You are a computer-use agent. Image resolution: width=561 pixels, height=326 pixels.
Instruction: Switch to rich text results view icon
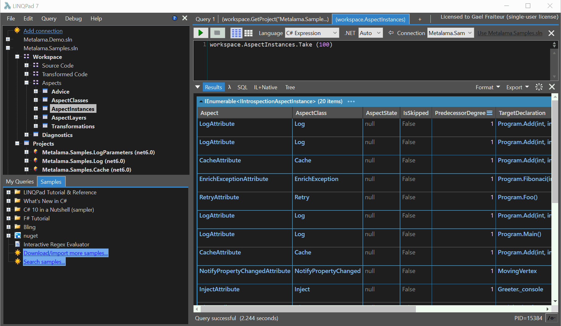point(236,33)
